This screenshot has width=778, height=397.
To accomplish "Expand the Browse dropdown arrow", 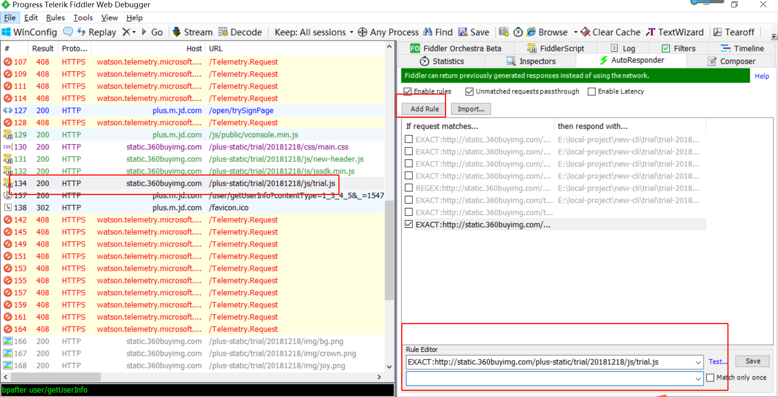I will point(575,32).
